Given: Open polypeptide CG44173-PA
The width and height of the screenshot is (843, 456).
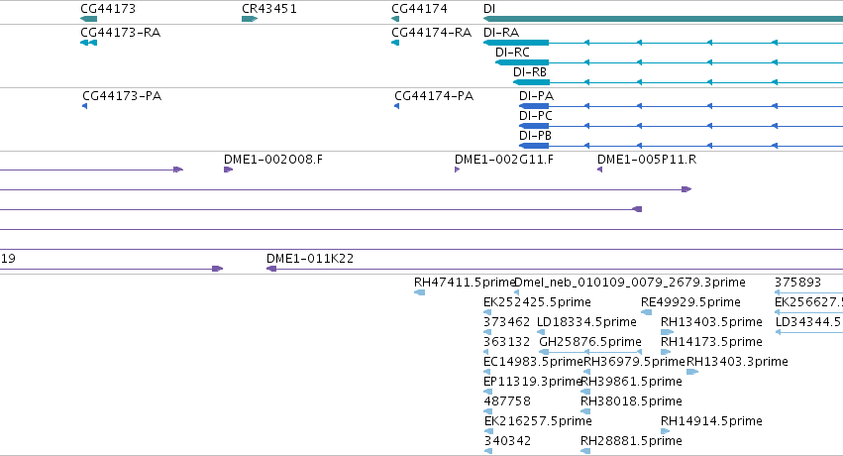Looking at the screenshot, I should 122,96.
